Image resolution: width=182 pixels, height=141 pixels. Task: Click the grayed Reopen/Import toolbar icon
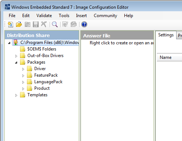[x=27, y=24]
